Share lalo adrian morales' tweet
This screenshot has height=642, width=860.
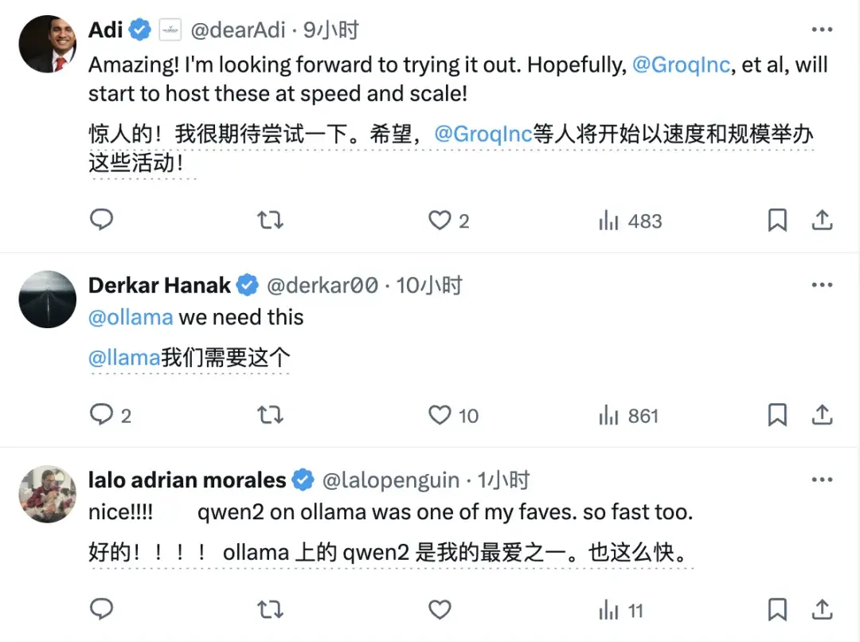pos(822,609)
